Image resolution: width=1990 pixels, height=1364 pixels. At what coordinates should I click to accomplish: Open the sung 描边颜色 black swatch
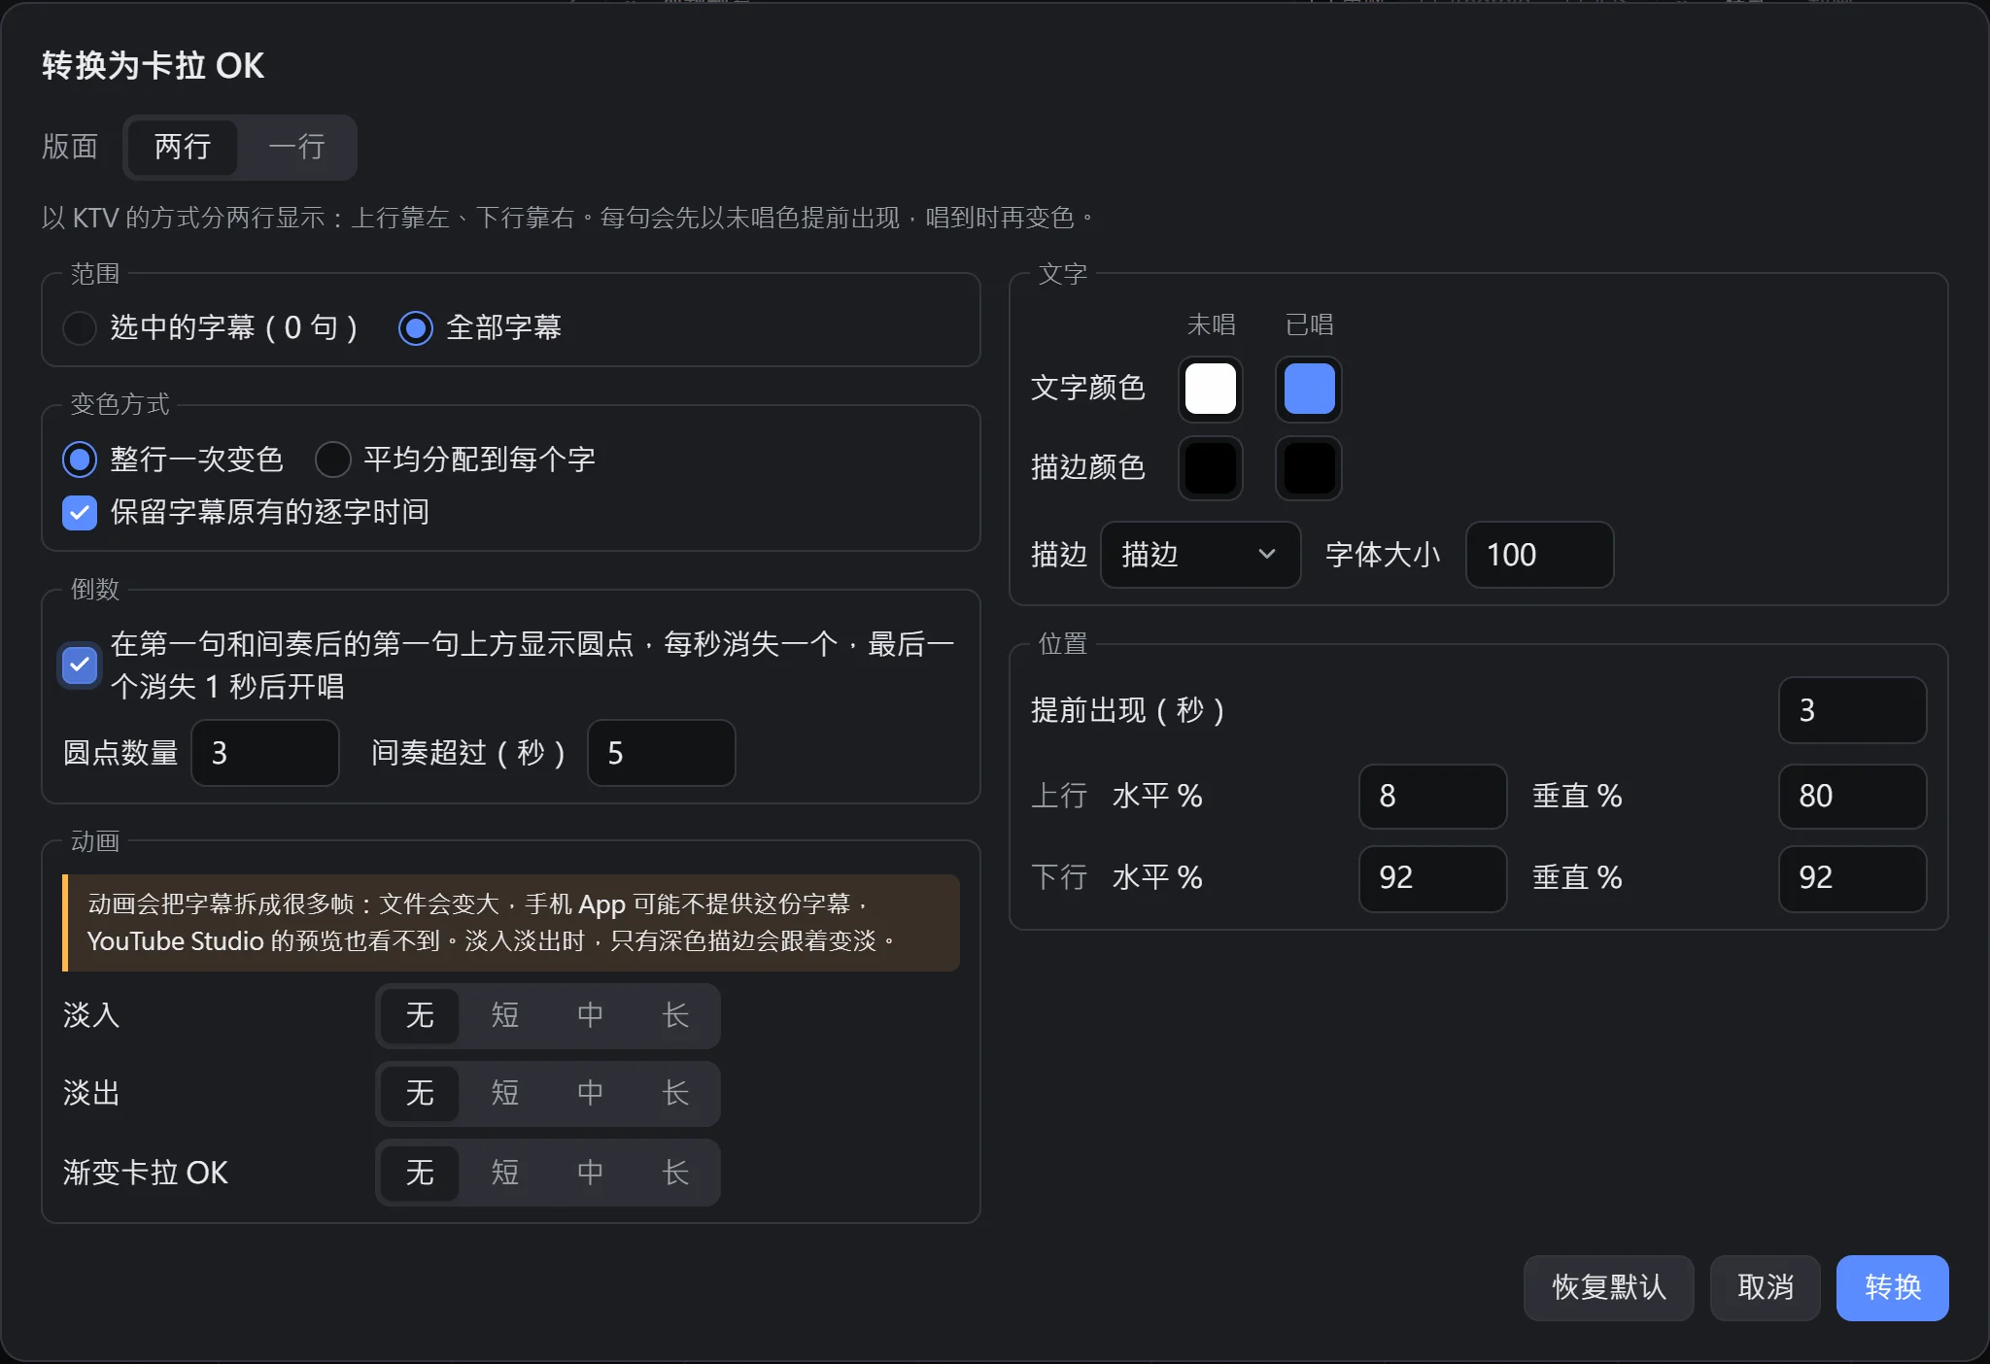[x=1309, y=468]
